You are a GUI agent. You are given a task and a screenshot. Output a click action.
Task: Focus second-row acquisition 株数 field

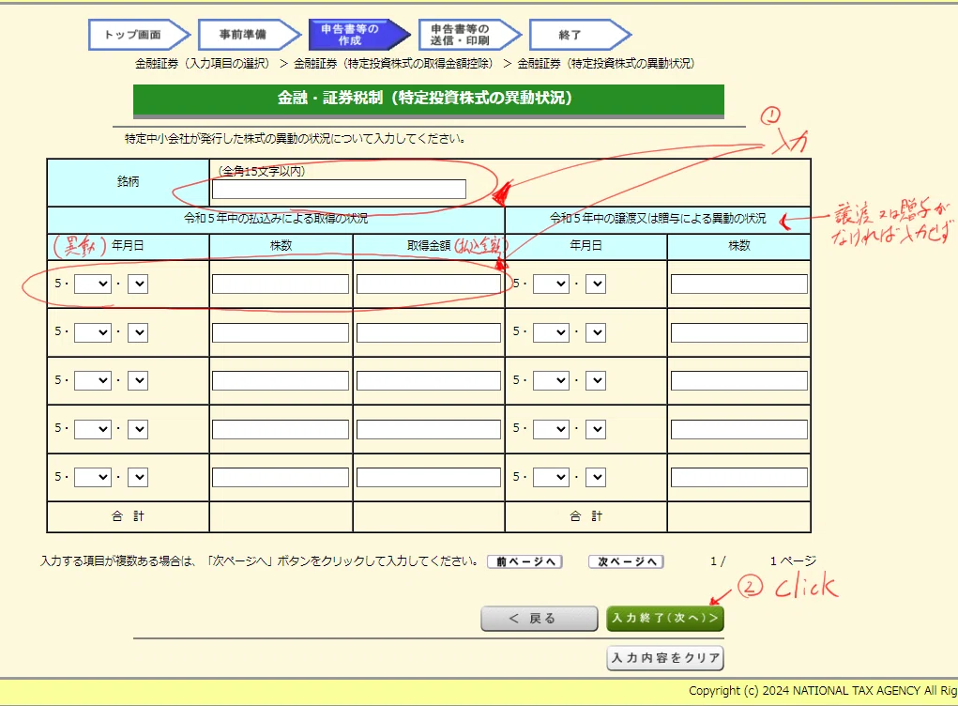click(x=281, y=332)
